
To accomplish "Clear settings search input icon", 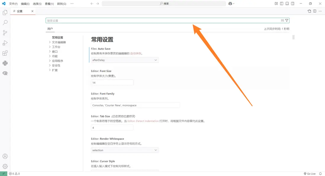I will pyautogui.click(x=282, y=20).
